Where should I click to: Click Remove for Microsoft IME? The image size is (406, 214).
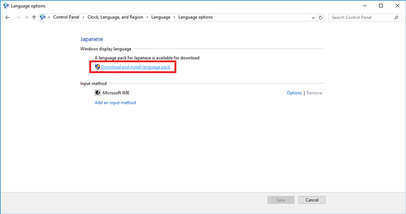pyautogui.click(x=314, y=93)
